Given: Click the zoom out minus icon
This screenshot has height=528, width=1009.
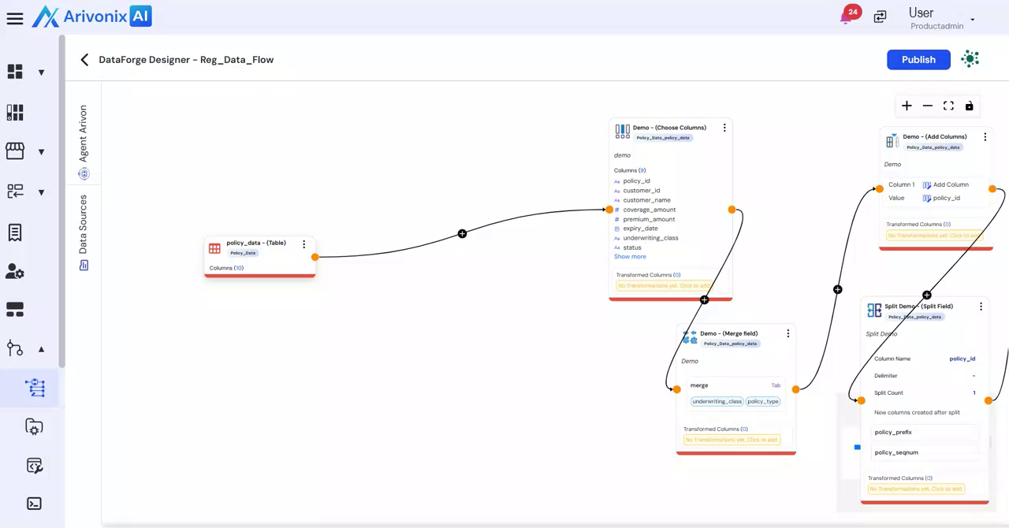Looking at the screenshot, I should (928, 106).
